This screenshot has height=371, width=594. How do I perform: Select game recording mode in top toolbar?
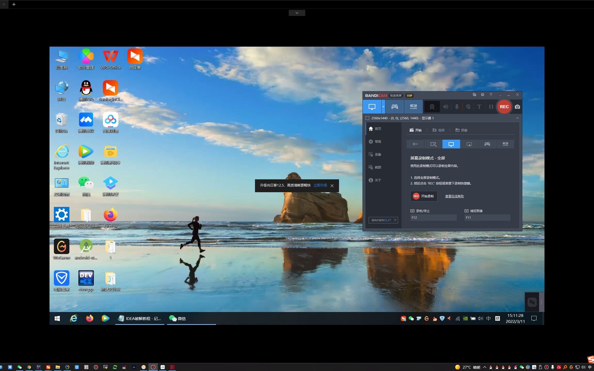coord(394,107)
